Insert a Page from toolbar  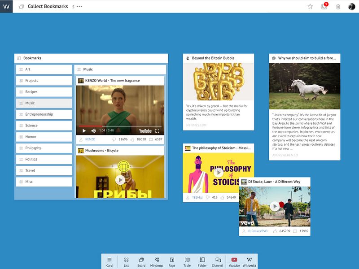172,262
